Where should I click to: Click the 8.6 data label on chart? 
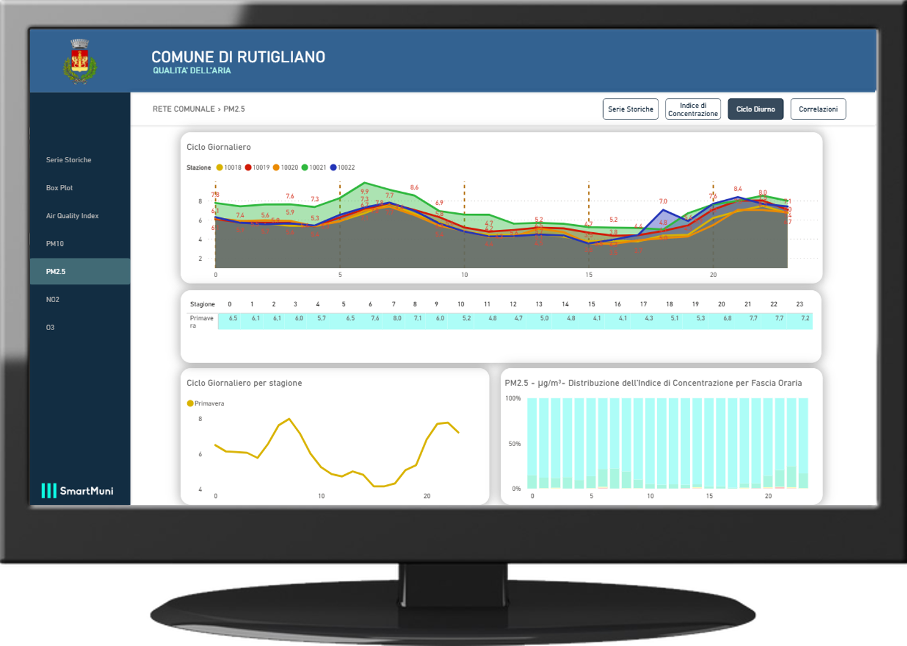(x=414, y=187)
